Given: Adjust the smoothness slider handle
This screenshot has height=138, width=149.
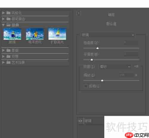Looking at the screenshot, I should (92, 60).
